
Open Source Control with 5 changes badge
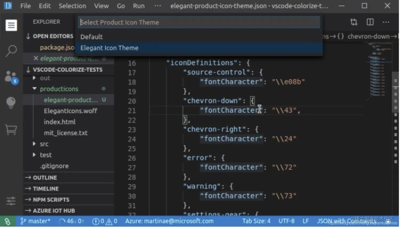click(11, 78)
